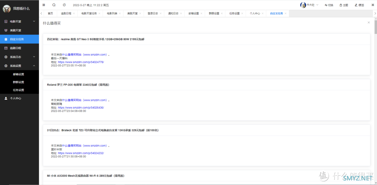Switch to the top 群晖设置 tab
The image size is (377, 185).
[x=214, y=14]
